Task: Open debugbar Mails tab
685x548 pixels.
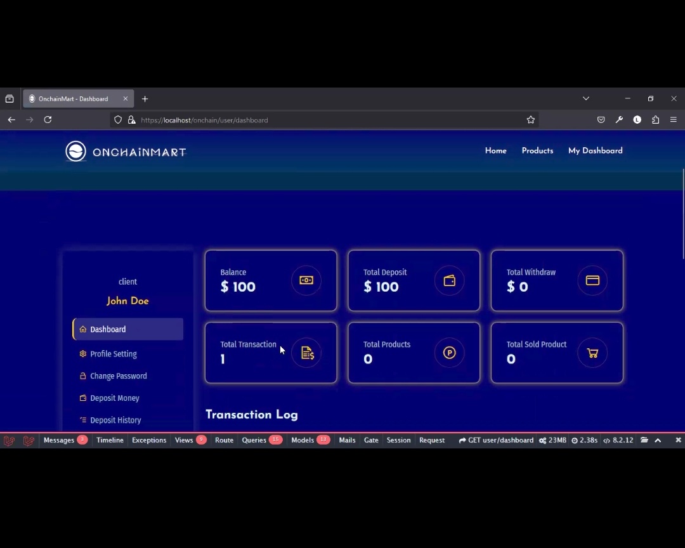Action: [x=347, y=440]
